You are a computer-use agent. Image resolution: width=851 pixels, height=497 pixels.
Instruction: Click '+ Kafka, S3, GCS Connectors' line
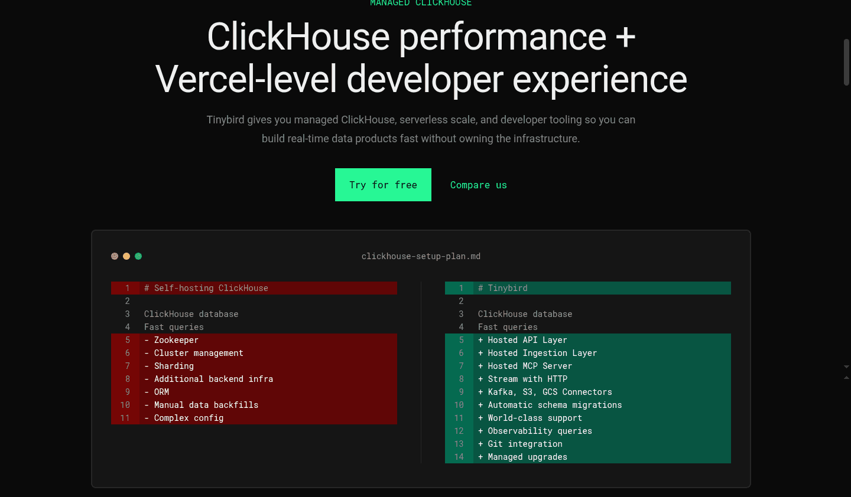(588, 392)
